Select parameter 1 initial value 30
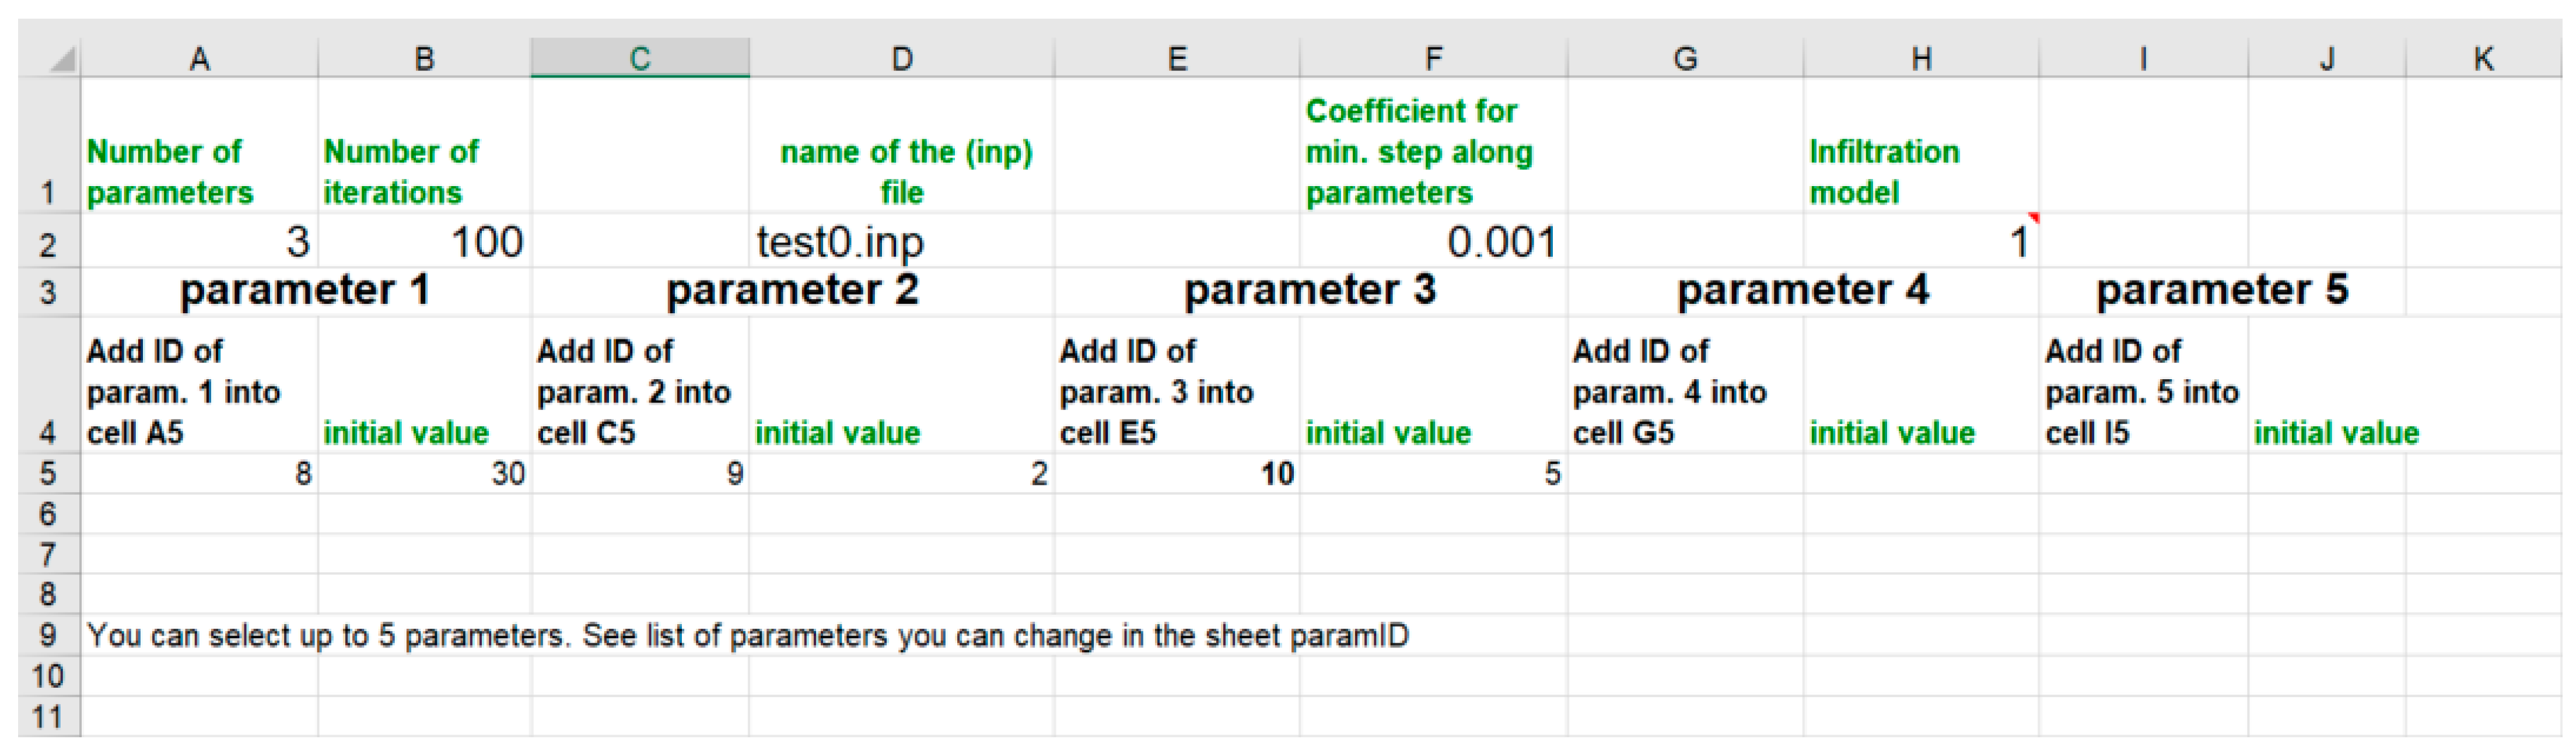The image size is (2576, 753). pos(424,473)
